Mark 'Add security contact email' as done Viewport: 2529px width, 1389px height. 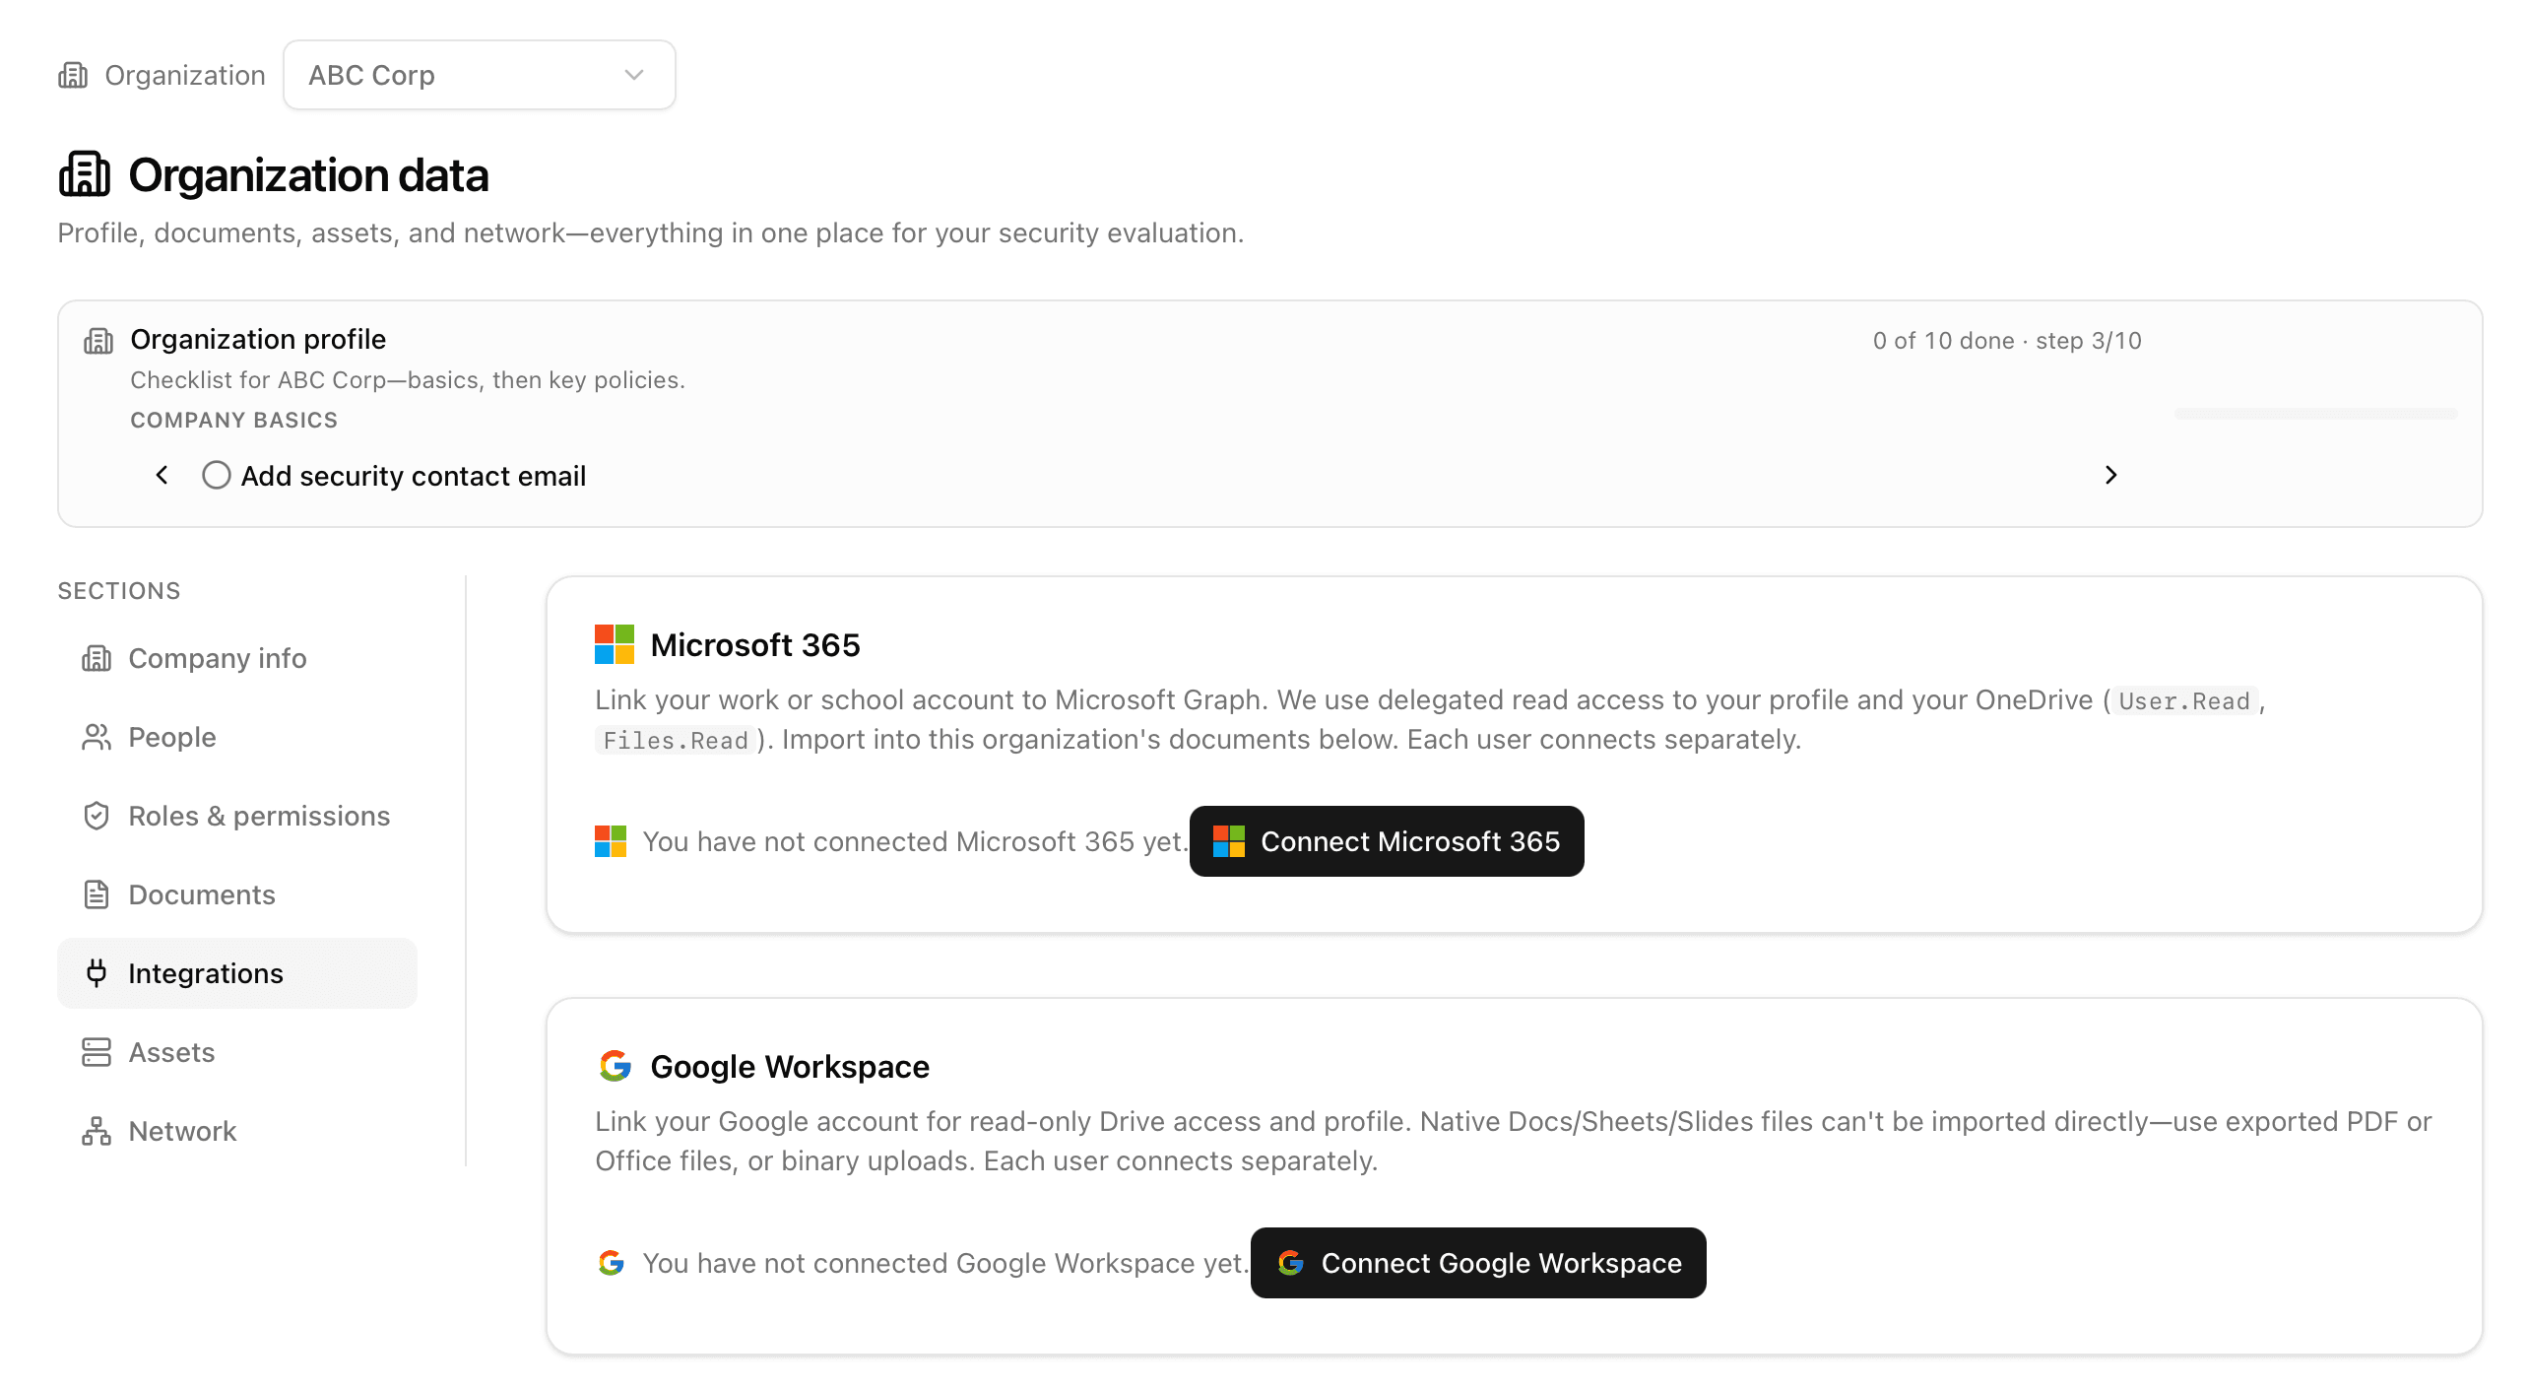[217, 475]
